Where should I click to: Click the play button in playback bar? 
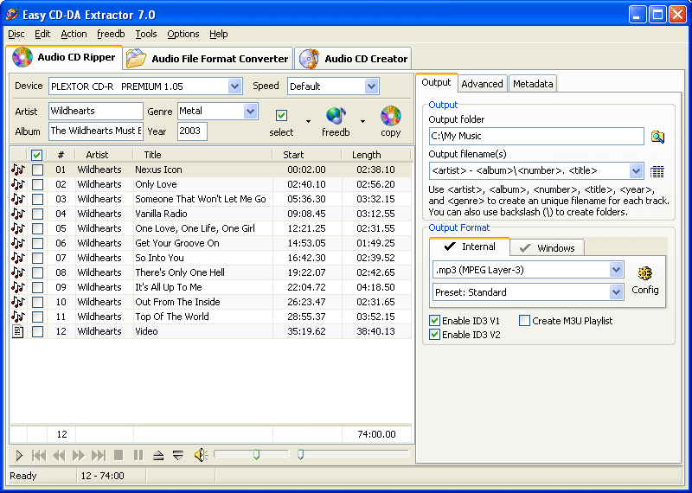19,455
